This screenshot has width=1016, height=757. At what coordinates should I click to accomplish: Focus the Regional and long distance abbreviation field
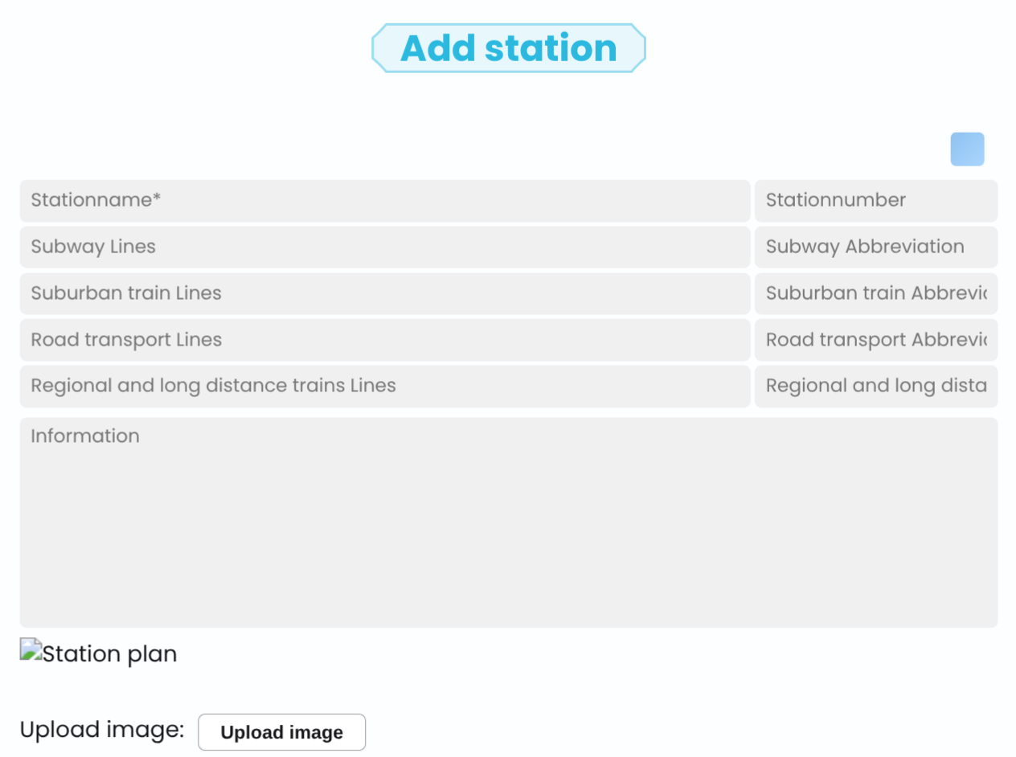(875, 386)
